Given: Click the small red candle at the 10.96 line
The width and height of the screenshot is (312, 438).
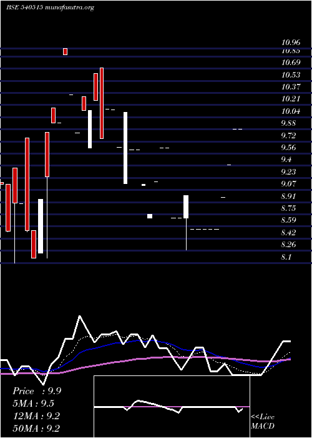Looking at the screenshot, I should point(65,52).
